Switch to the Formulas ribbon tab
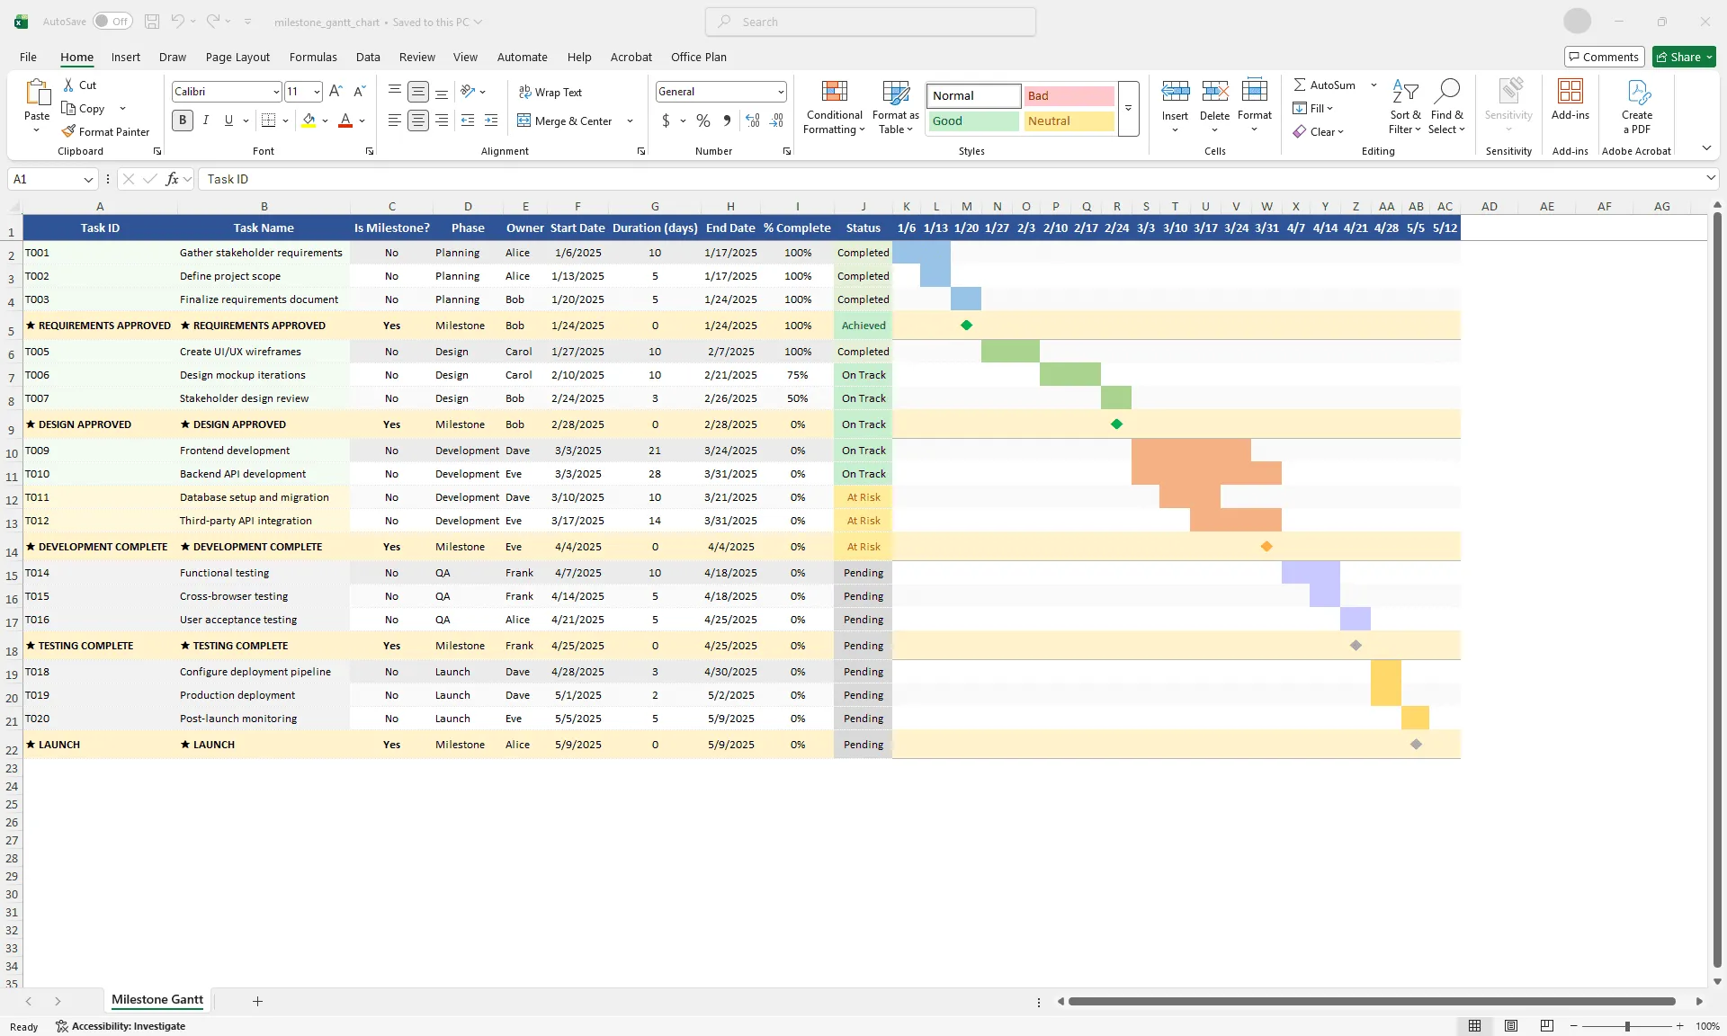 [x=313, y=57]
